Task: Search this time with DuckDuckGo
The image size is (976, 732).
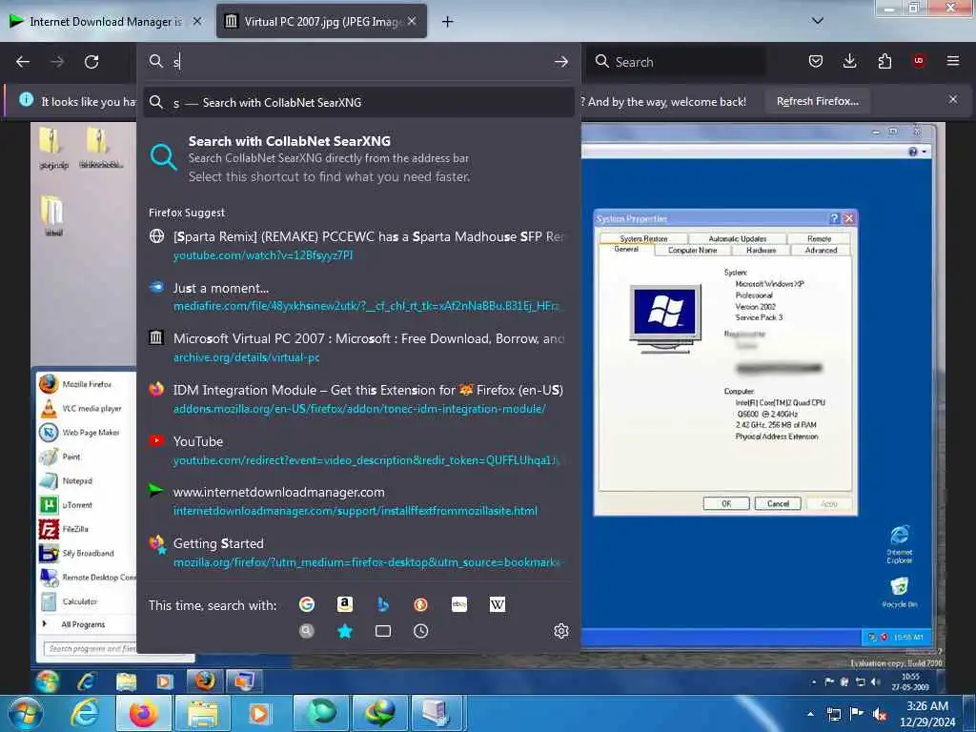Action: [420, 604]
